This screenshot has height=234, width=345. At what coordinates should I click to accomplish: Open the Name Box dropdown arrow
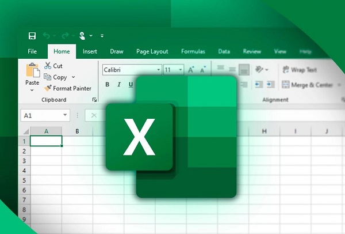(65, 115)
